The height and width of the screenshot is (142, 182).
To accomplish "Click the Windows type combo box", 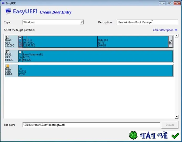I will pos(53,22).
